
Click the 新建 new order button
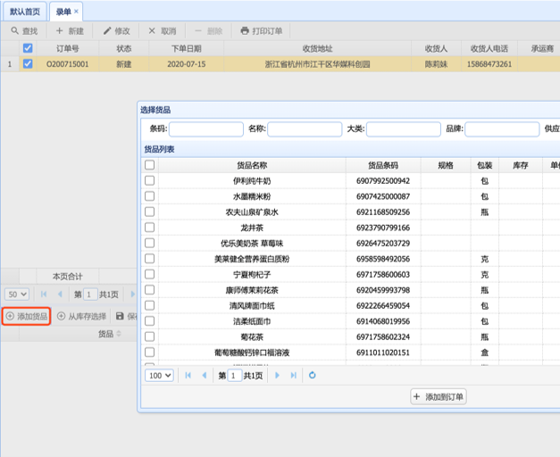click(70, 31)
